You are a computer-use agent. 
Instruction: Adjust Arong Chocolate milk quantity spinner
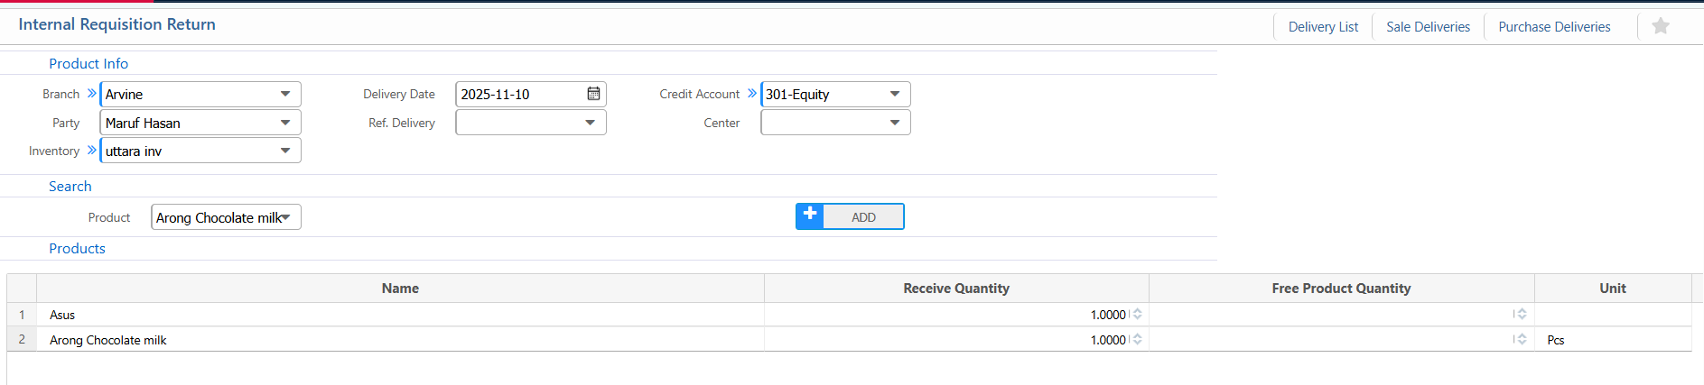(x=1138, y=339)
